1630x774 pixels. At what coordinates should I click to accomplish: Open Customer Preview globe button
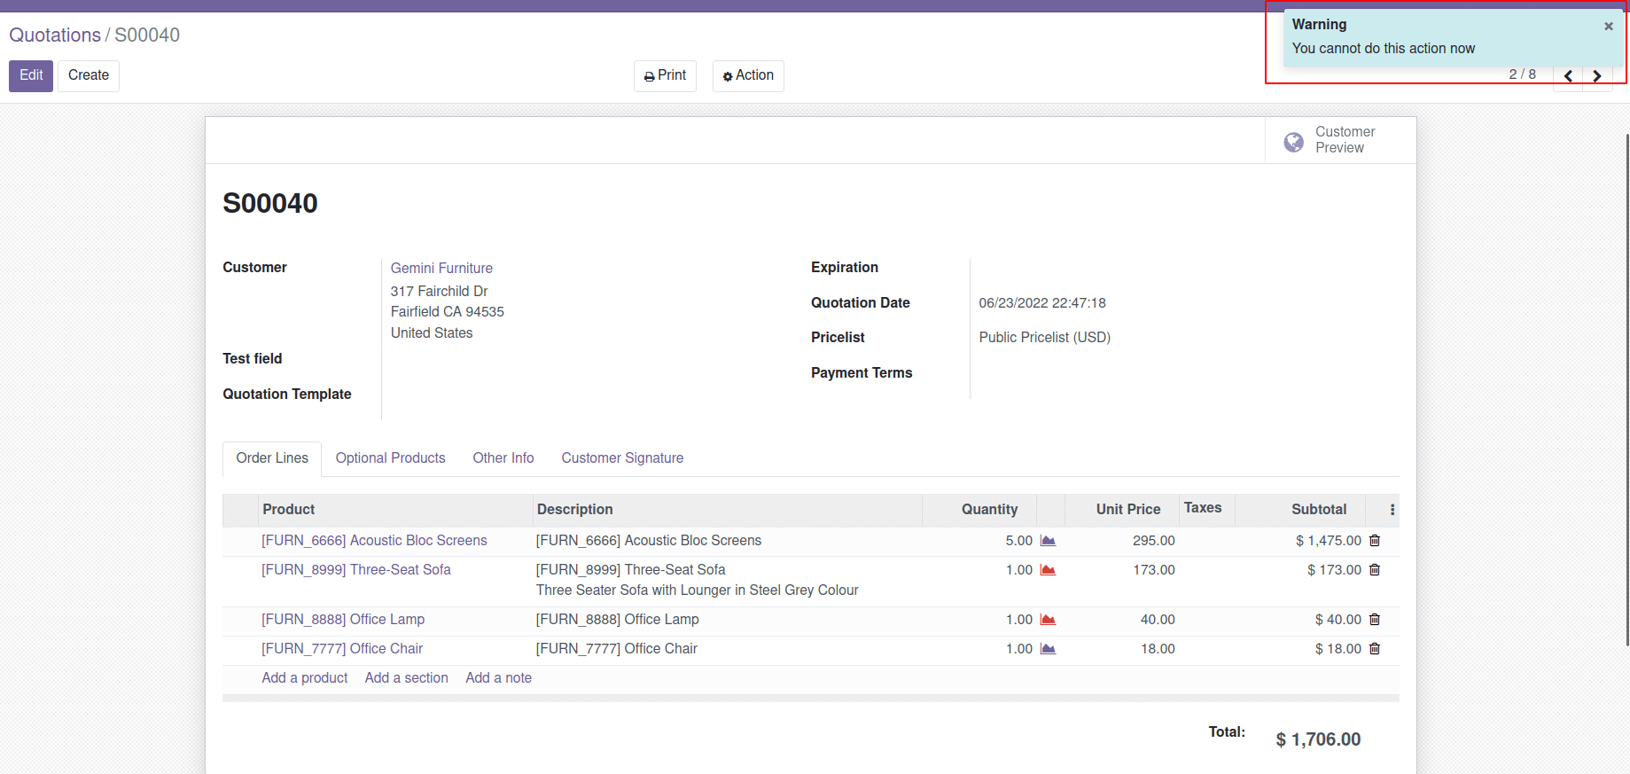click(1340, 140)
